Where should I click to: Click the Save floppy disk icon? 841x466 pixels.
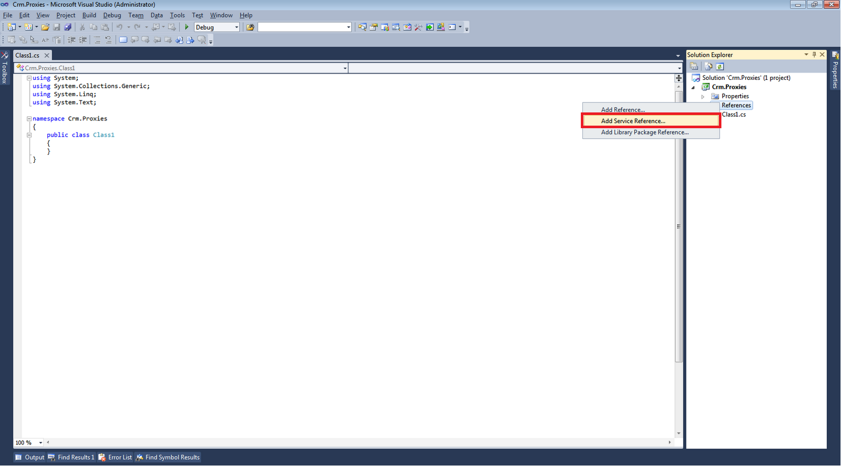click(57, 27)
